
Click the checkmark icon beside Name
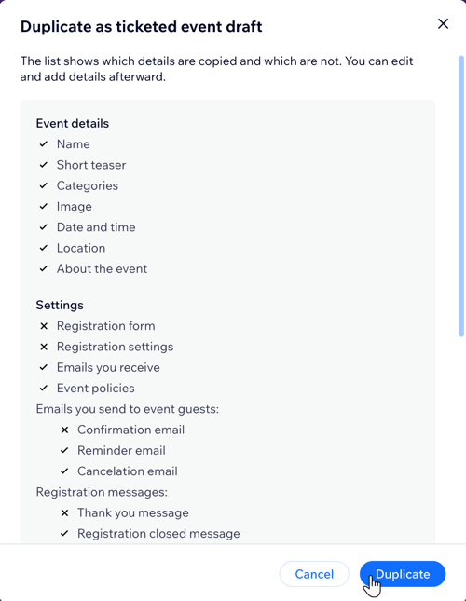pyautogui.click(x=44, y=144)
